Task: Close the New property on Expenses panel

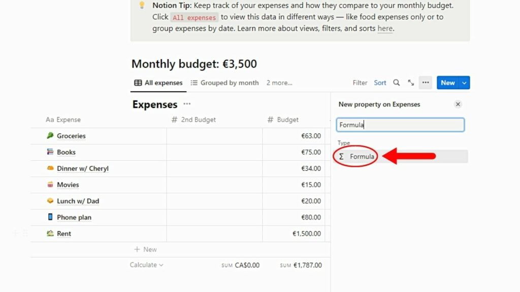Action: point(458,104)
